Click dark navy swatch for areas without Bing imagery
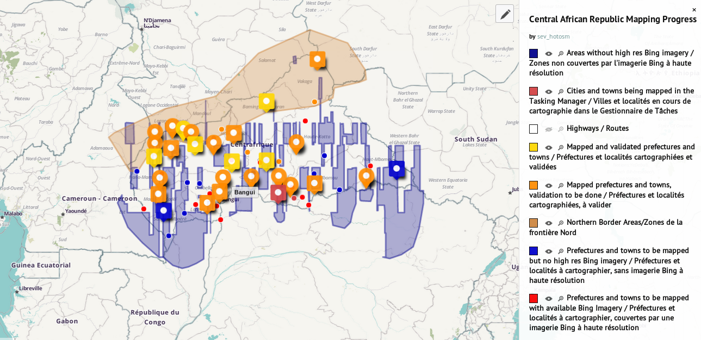701x340 pixels. click(x=533, y=53)
